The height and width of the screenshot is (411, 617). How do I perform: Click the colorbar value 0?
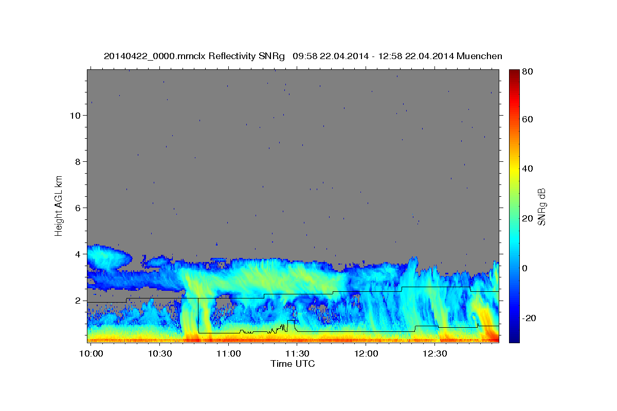coord(524,268)
